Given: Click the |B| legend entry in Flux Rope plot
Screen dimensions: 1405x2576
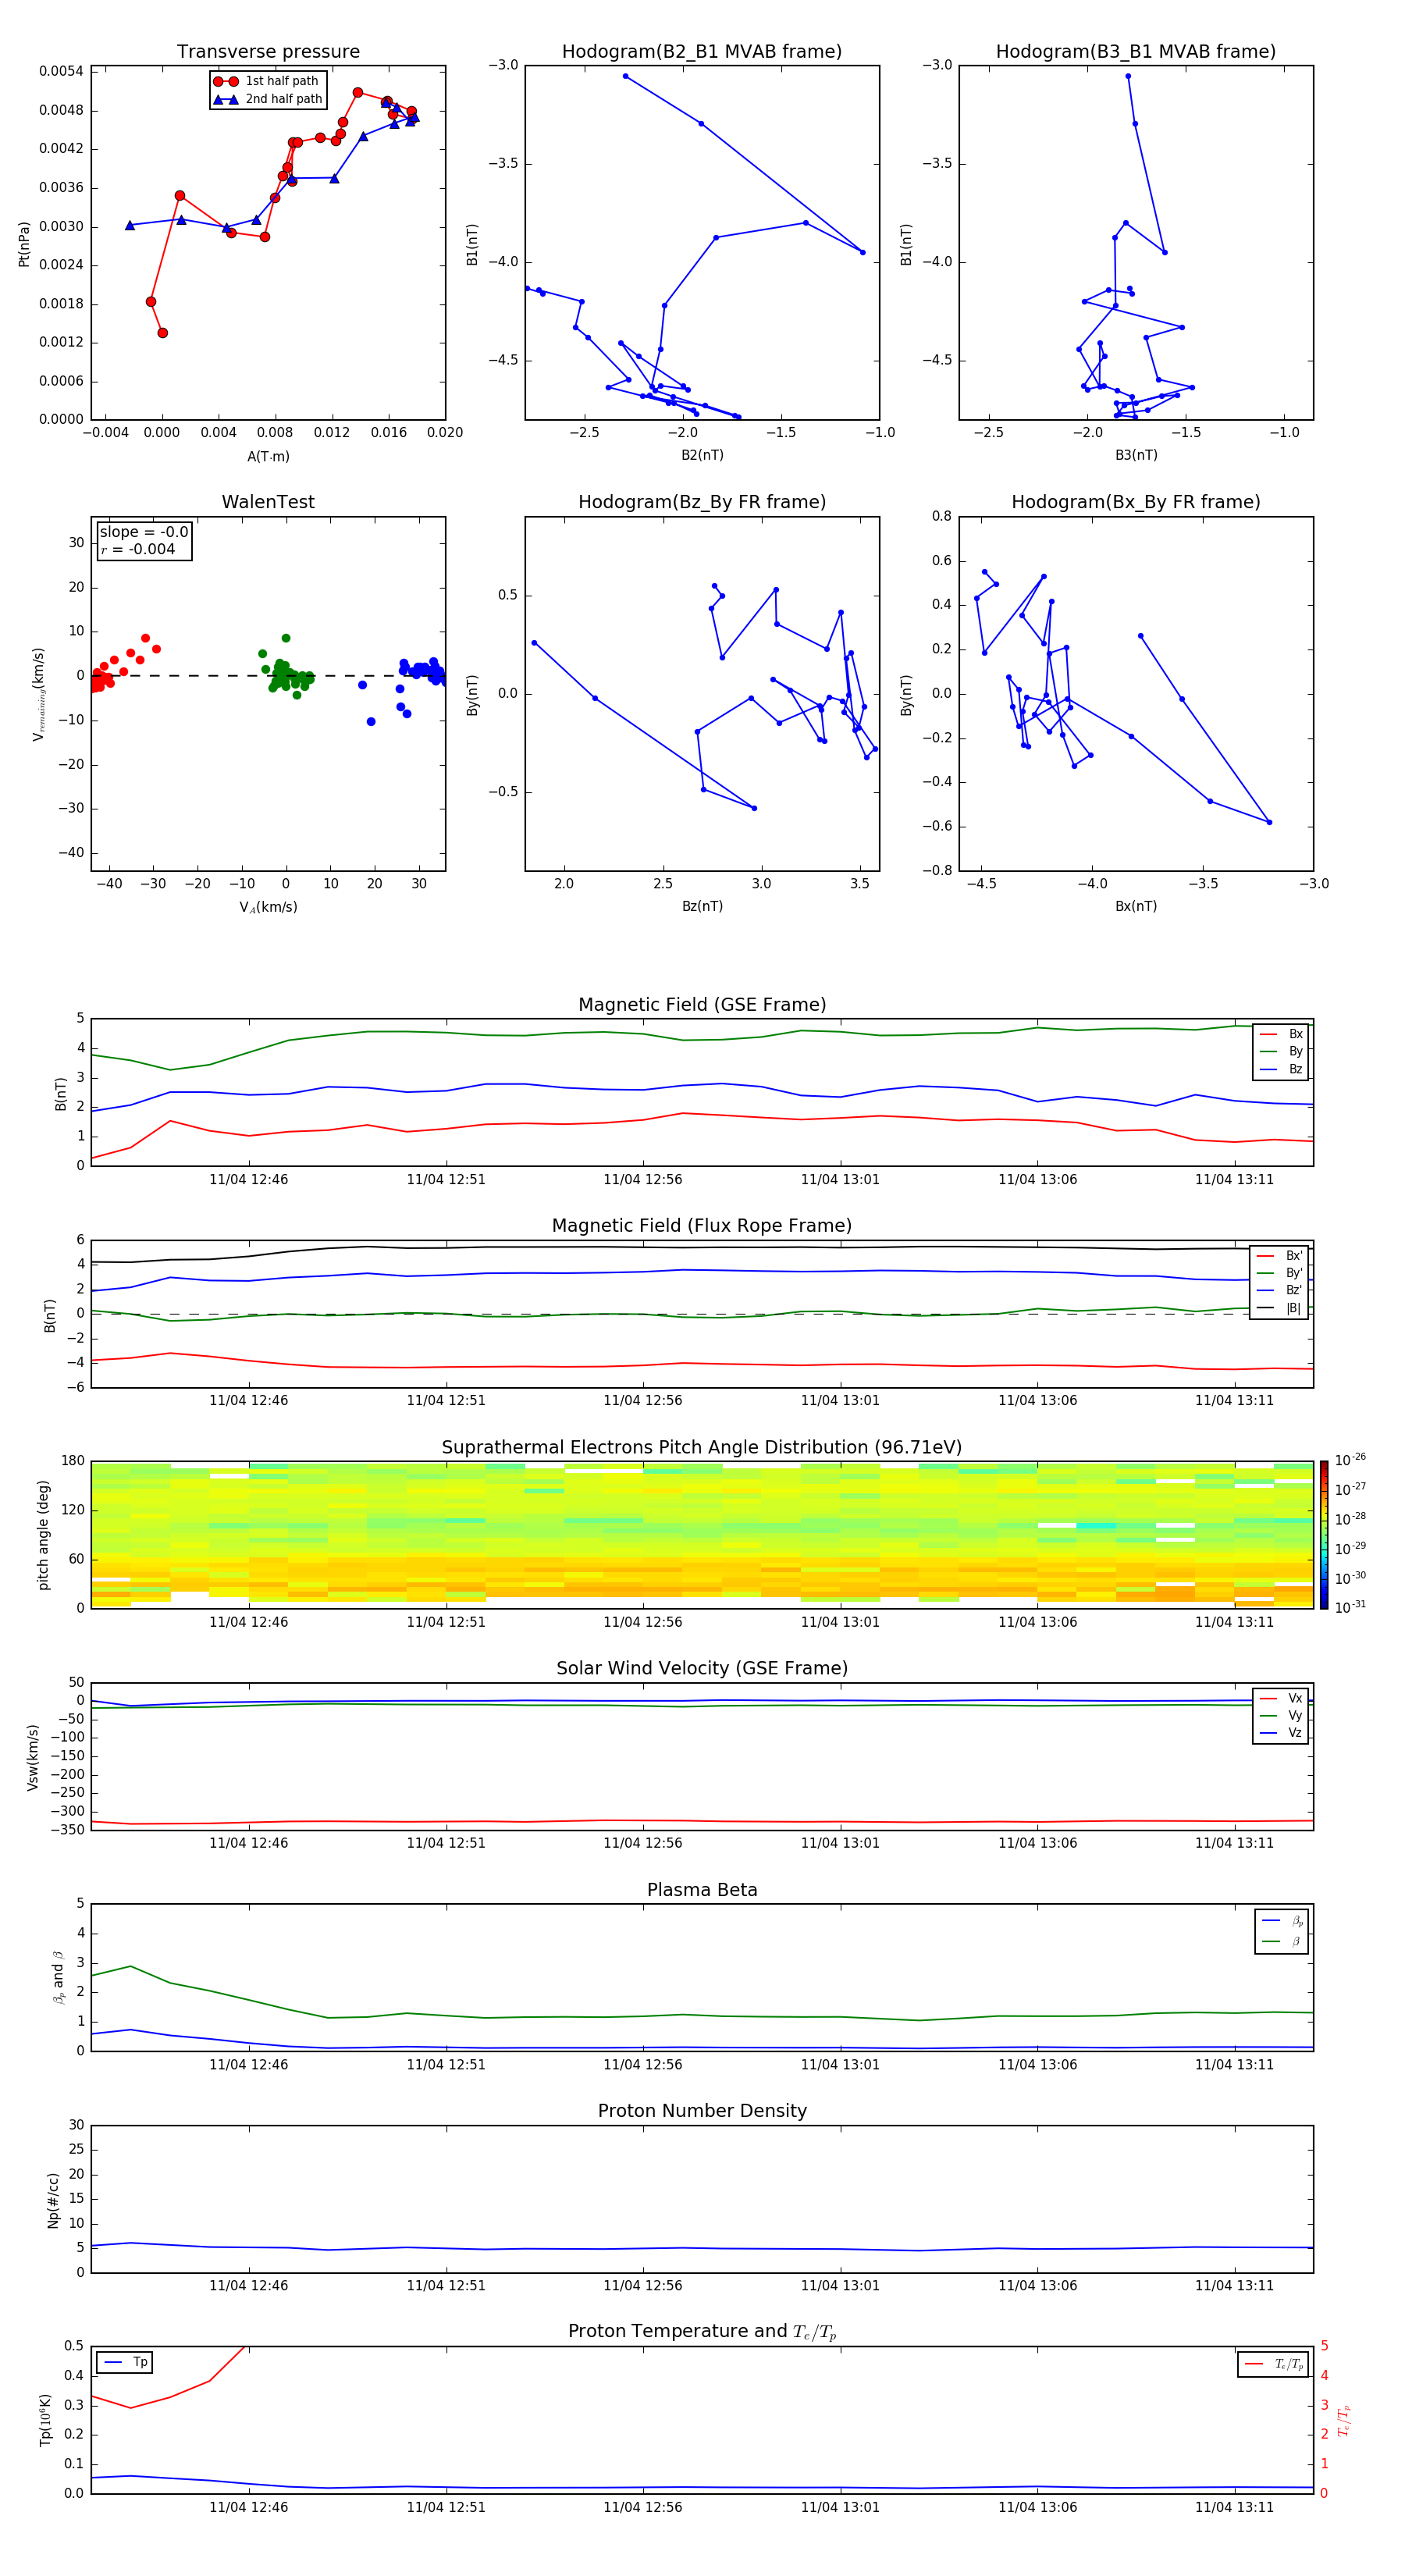Looking at the screenshot, I should click(1279, 1308).
